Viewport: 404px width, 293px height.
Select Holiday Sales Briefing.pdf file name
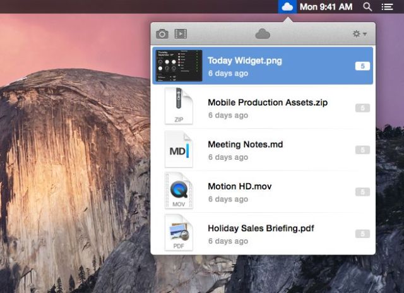click(261, 229)
